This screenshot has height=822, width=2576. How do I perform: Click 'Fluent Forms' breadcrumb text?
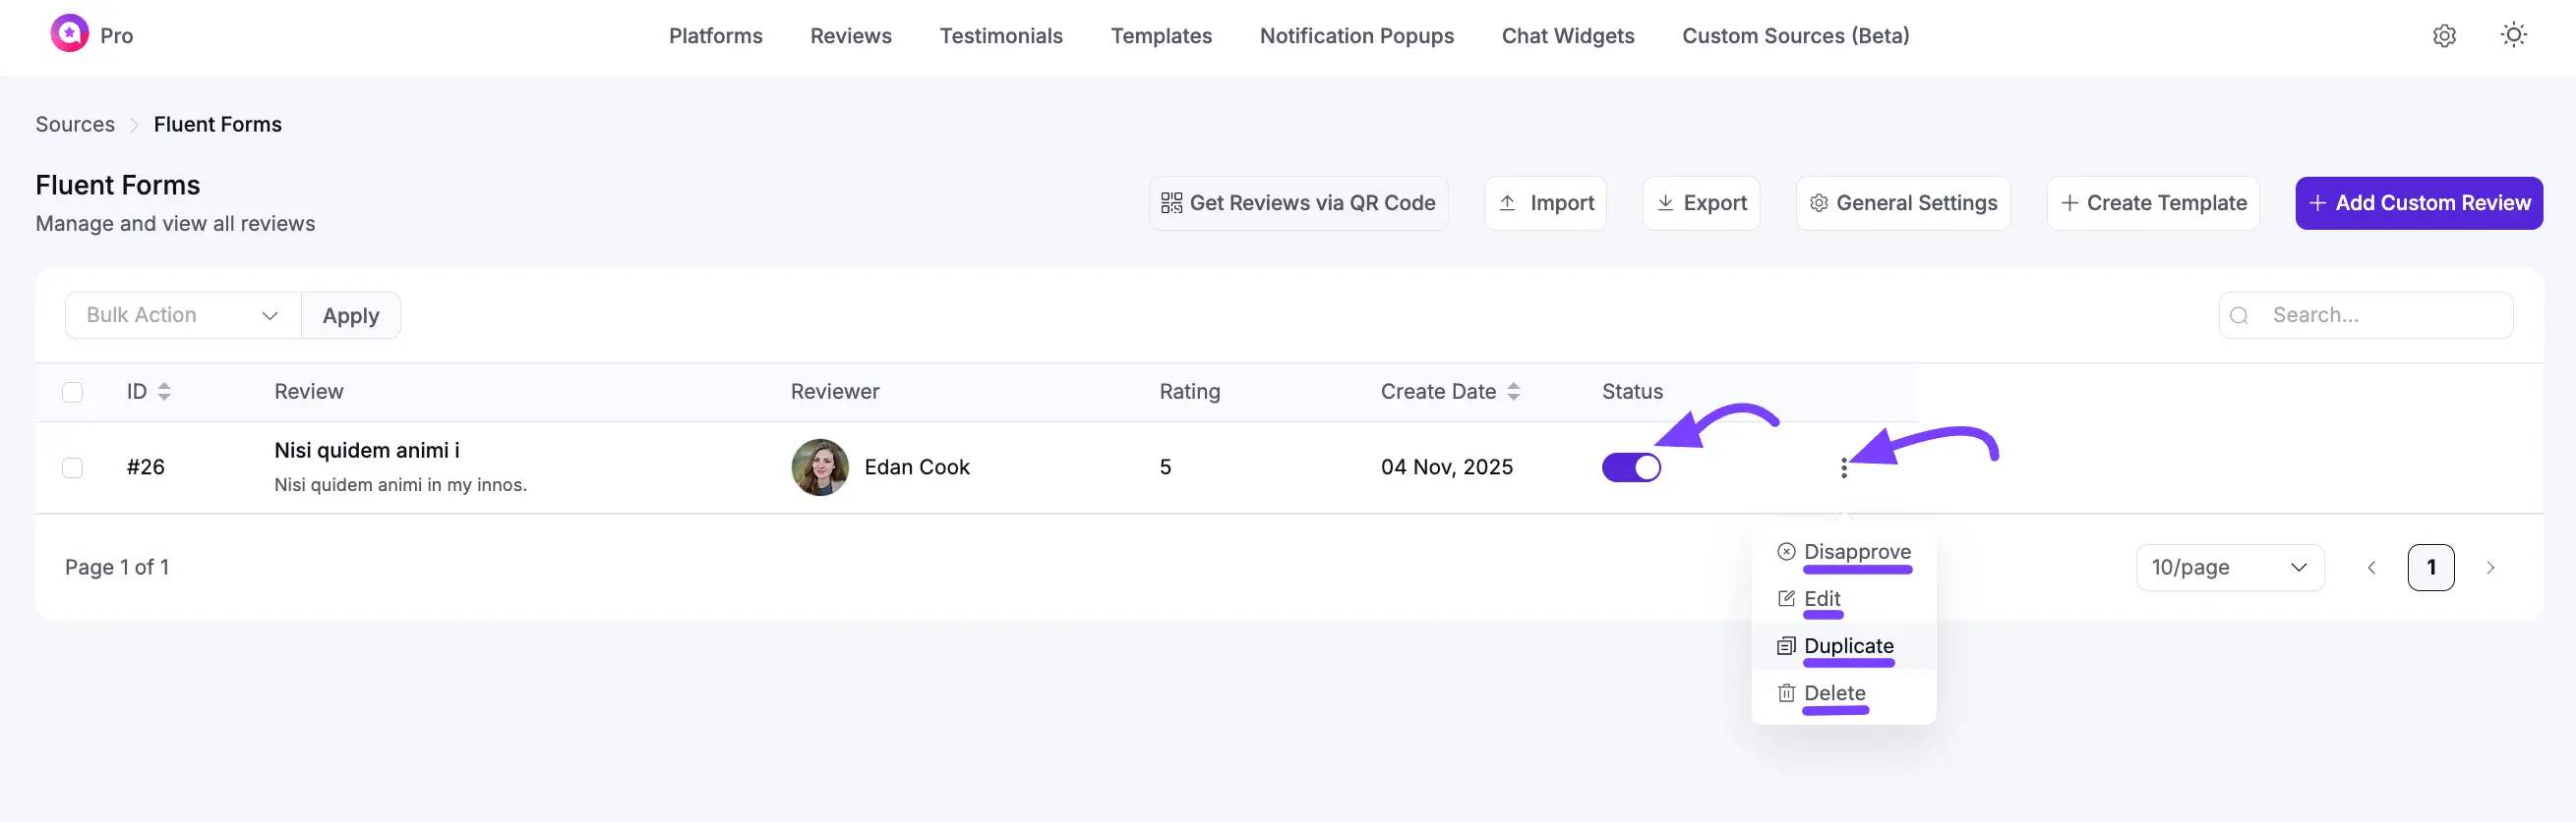click(218, 125)
